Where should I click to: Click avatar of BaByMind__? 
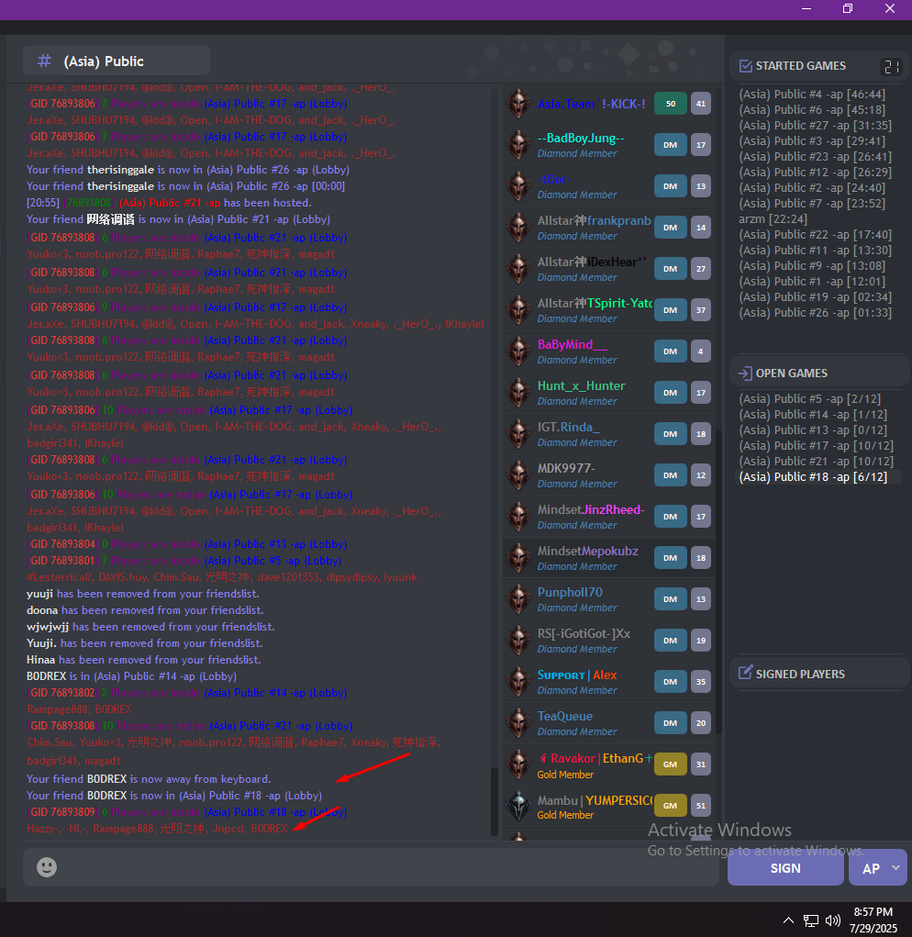click(x=518, y=351)
